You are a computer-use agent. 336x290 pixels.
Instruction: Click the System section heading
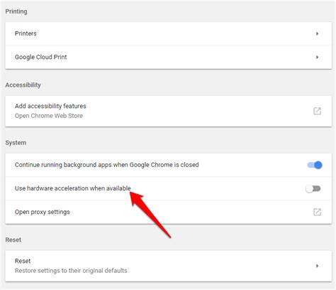pyautogui.click(x=16, y=143)
